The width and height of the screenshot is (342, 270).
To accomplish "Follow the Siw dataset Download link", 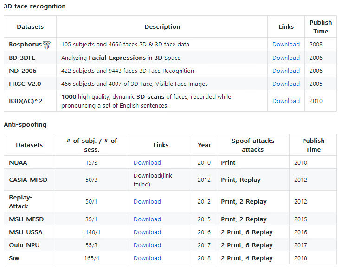I will tap(147, 258).
